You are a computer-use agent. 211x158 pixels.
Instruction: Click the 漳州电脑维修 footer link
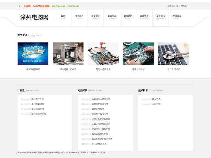click(74, 152)
